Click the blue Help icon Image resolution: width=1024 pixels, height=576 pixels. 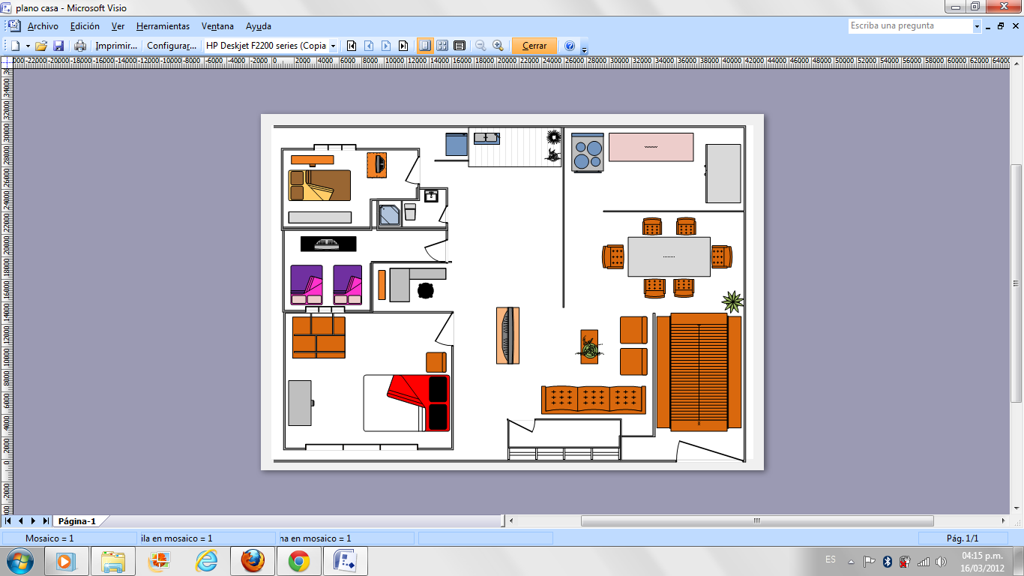(570, 46)
